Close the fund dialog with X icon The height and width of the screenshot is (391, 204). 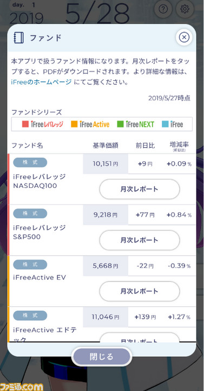tap(184, 37)
